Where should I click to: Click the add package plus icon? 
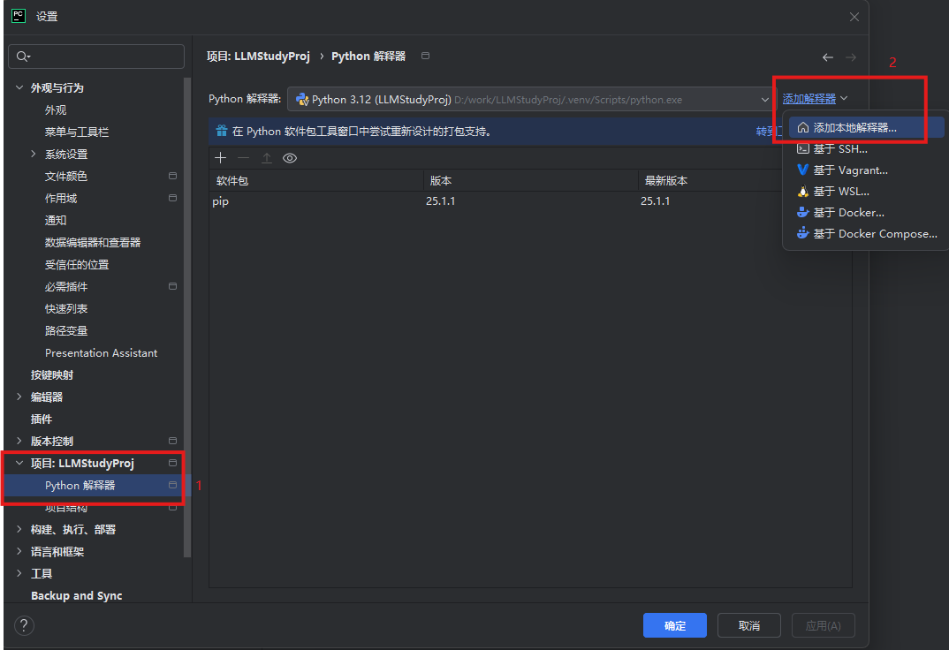tap(220, 158)
